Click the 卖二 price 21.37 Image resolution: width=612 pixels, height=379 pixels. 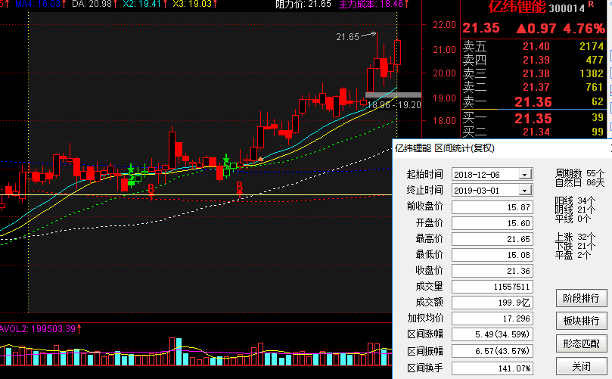tap(536, 87)
